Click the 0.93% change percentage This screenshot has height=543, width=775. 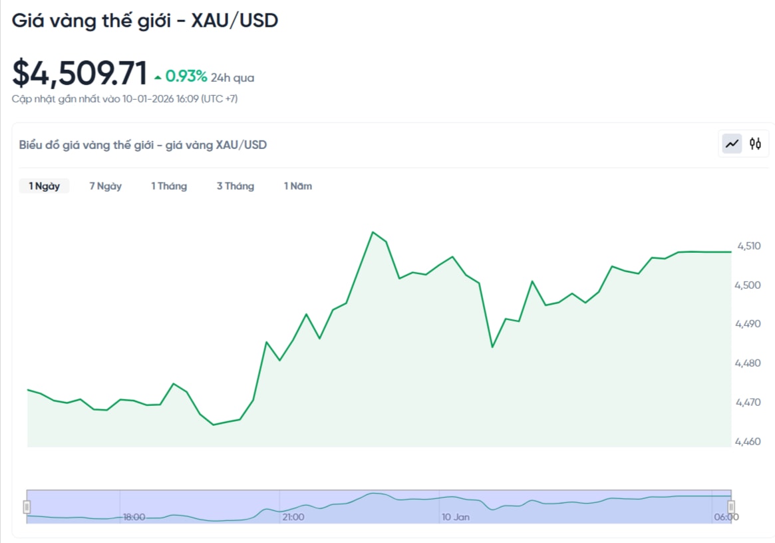tap(186, 77)
